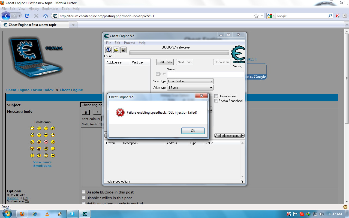Click the save table floppy icon
This screenshot has width=349, height=218.
pyautogui.click(x=123, y=50)
